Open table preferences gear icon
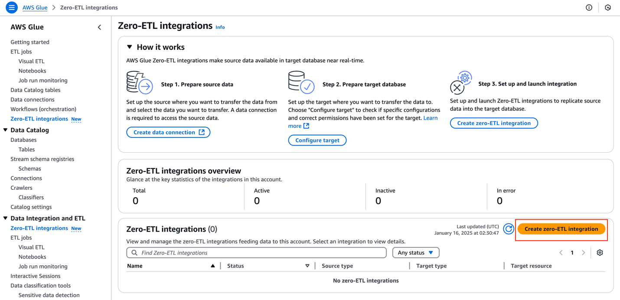The image size is (620, 300). coord(600,252)
